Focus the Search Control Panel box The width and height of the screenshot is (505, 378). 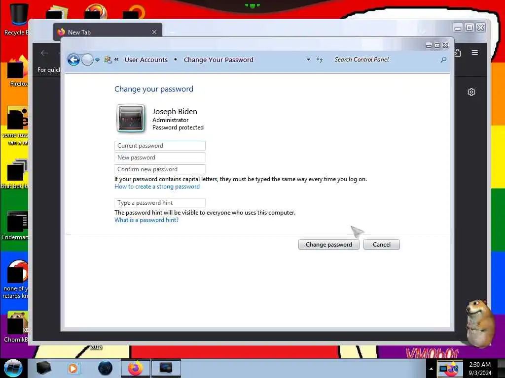[x=386, y=60]
